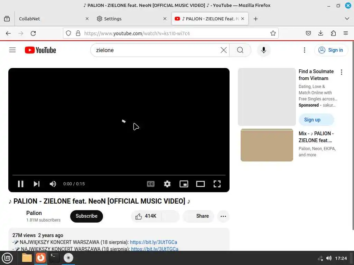The height and width of the screenshot is (265, 354).
Task: Save page to Pocket
Action: tap(308, 33)
